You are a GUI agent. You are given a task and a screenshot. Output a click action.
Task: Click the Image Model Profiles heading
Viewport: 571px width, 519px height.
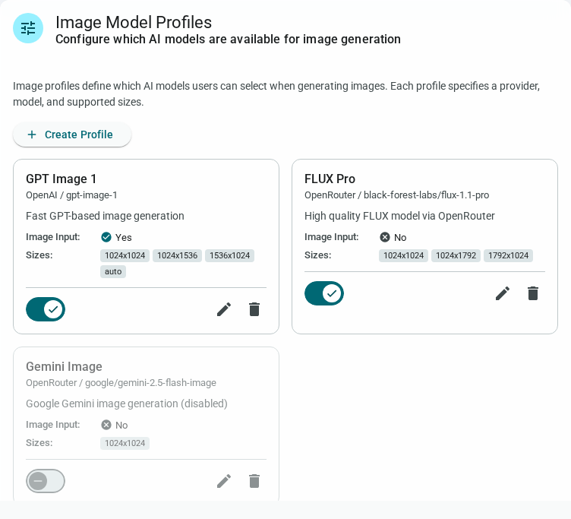coord(134,22)
